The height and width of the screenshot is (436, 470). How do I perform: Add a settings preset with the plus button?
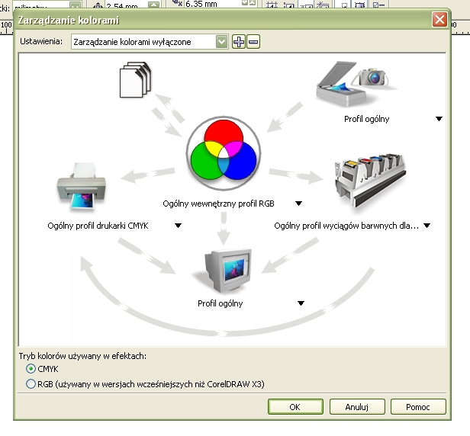pyautogui.click(x=239, y=42)
